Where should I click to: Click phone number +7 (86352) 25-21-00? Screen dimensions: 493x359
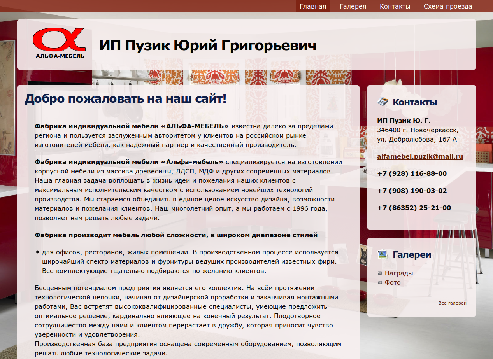tap(414, 208)
